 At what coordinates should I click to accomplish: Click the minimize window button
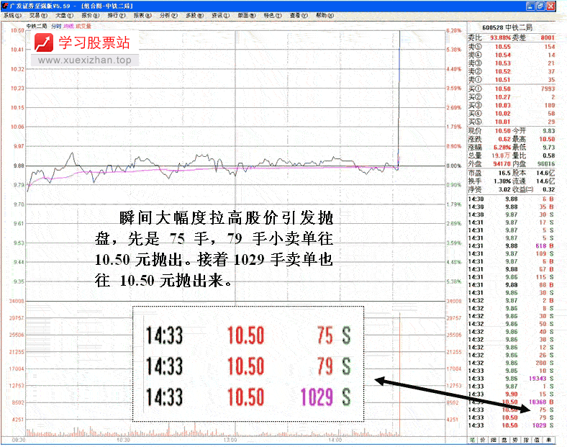[530, 5]
